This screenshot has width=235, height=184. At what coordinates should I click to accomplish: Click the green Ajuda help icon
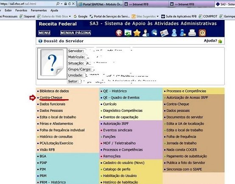click(x=220, y=41)
